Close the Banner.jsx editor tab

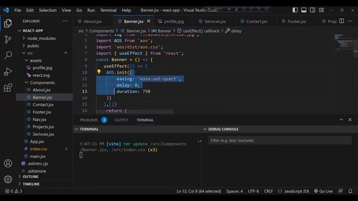tap(149, 21)
